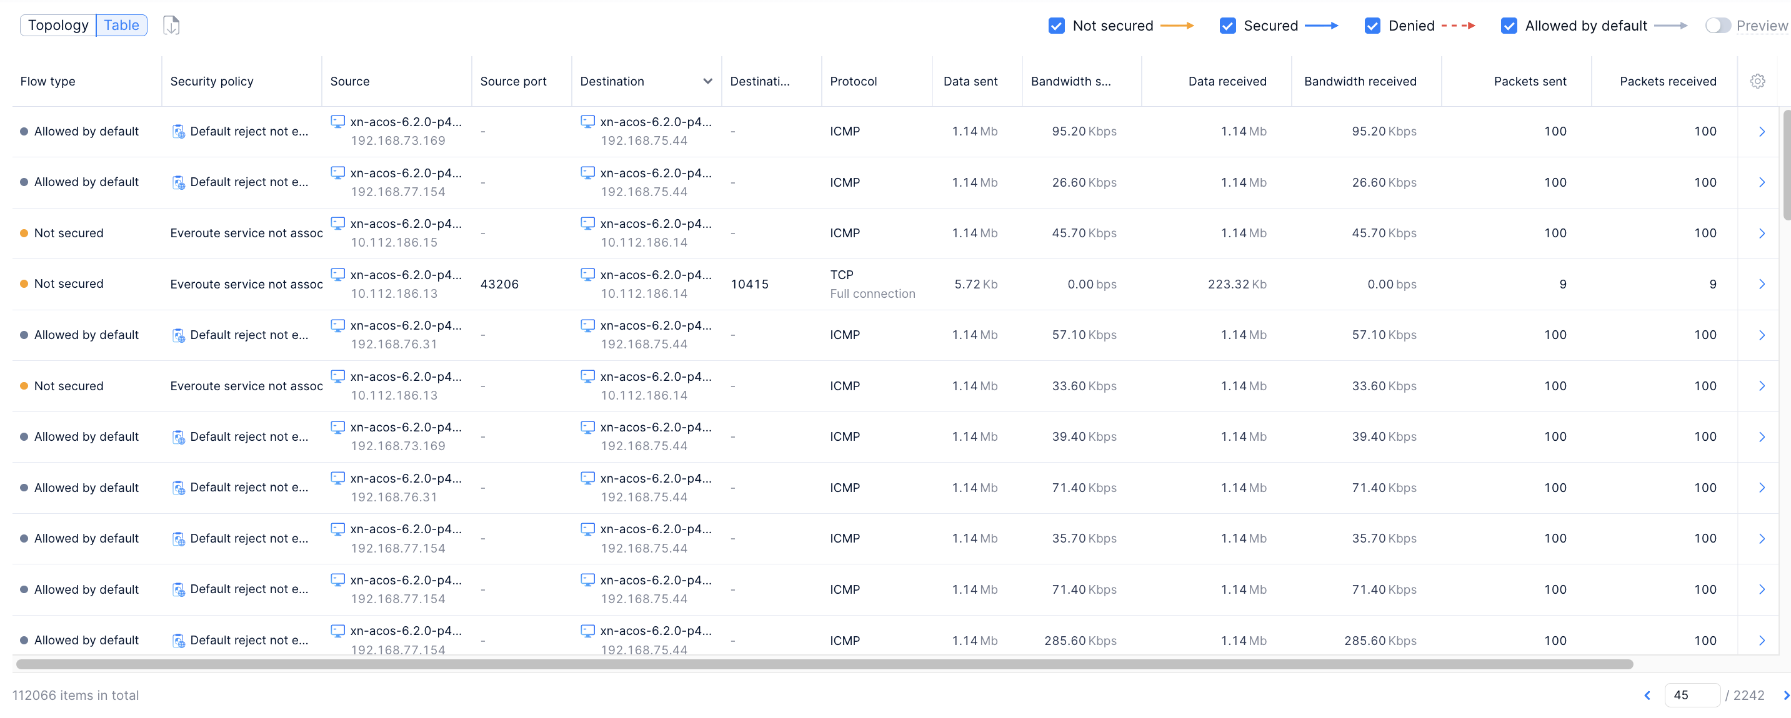The height and width of the screenshot is (718, 1791).
Task: Go to previous page arrow
Action: pyautogui.click(x=1647, y=695)
